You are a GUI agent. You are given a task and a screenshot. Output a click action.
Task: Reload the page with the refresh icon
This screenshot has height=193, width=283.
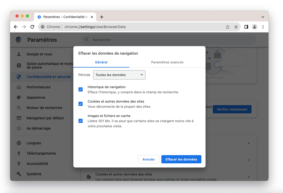pyautogui.click(x=32, y=27)
